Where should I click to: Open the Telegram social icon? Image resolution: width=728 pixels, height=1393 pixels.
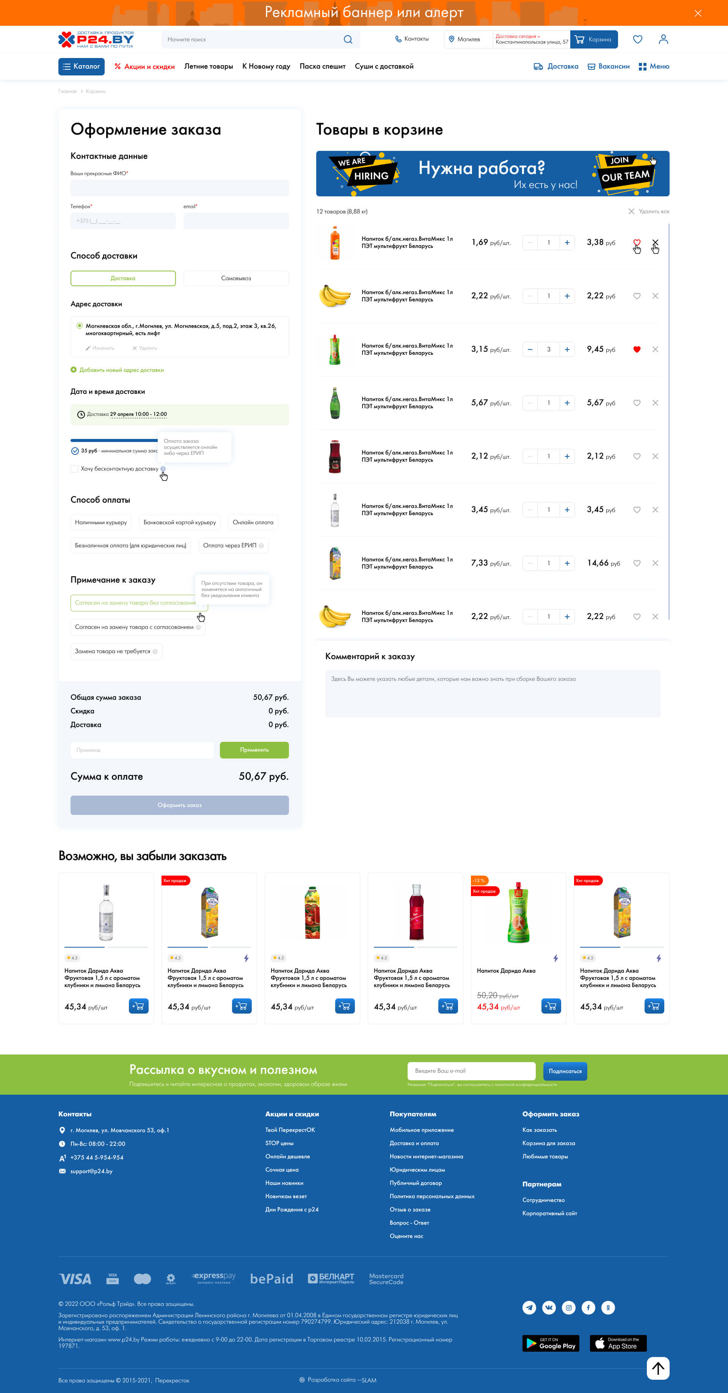tap(529, 1308)
